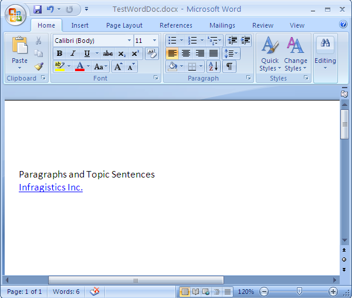The height and width of the screenshot is (298, 352).
Task: Follow the Infragistics Inc. hyperlink
Action: [x=50, y=187]
